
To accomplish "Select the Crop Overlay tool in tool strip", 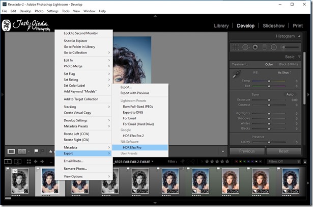I will coord(236,47).
